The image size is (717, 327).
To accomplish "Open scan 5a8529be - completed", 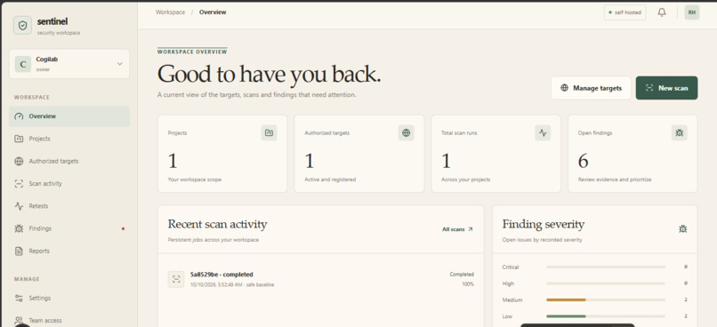I will (222, 275).
